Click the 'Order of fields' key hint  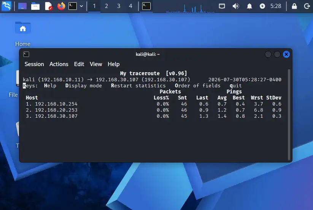coord(198,86)
